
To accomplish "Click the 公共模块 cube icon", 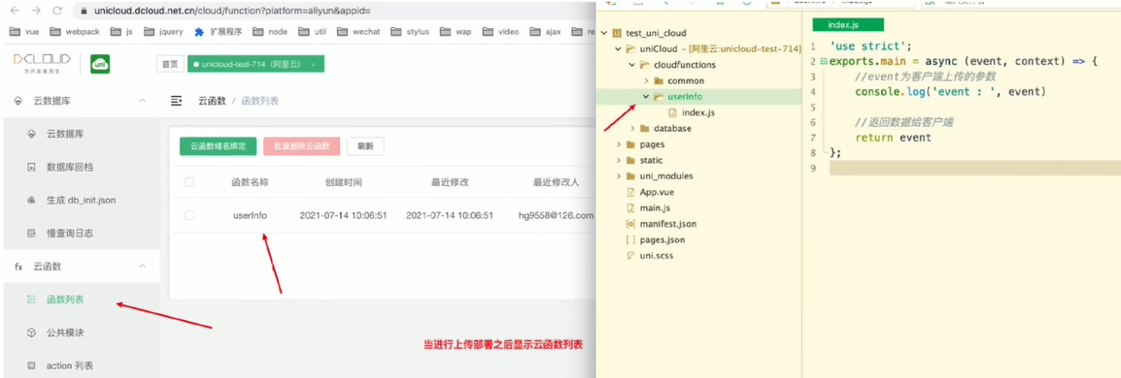I will click(x=31, y=332).
